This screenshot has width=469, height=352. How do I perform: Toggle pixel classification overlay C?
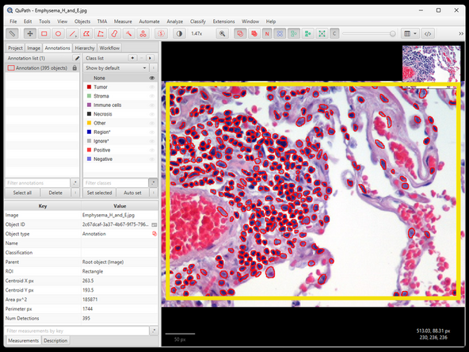334,33
